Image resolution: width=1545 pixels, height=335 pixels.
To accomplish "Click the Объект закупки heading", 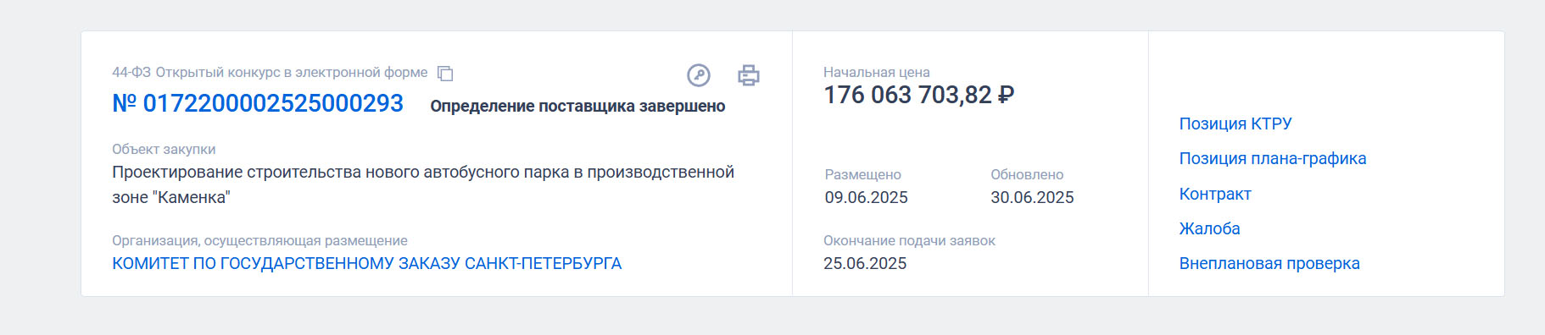I will [x=164, y=149].
